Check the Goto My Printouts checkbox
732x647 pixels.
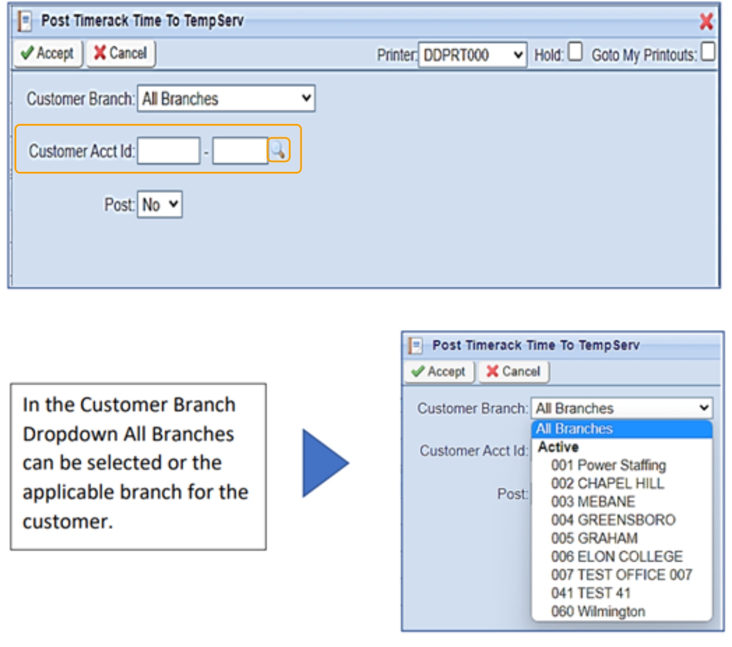pyautogui.click(x=708, y=51)
